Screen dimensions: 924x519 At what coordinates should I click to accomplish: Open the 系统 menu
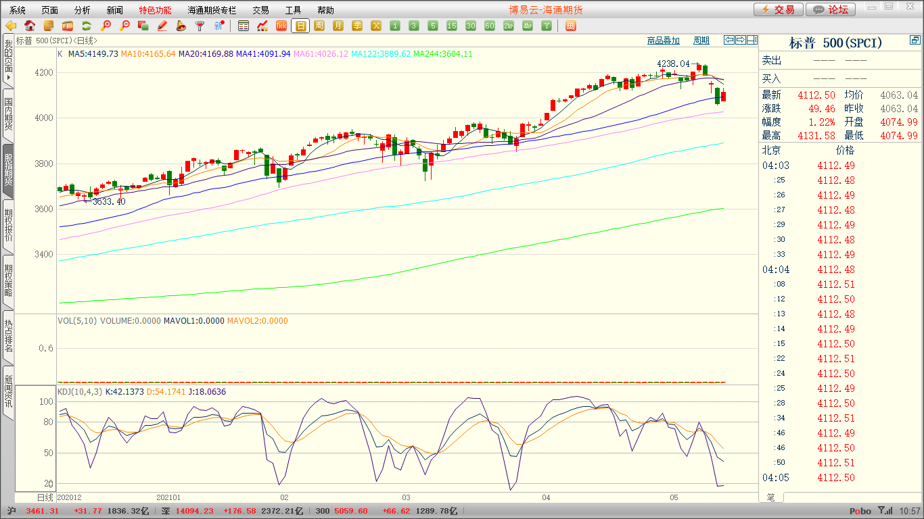tap(18, 10)
